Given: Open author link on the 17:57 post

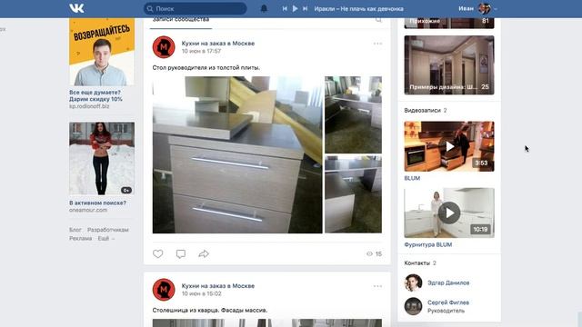Looking at the screenshot, I should pos(218,44).
